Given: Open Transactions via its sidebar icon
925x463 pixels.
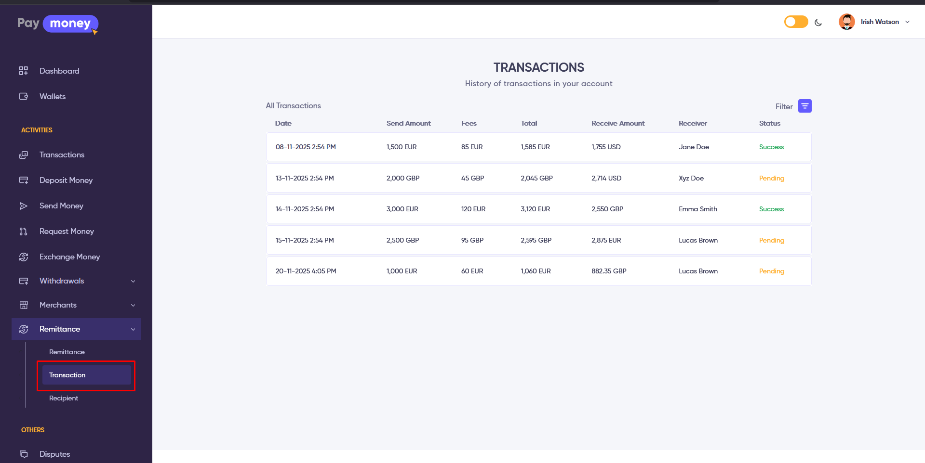Looking at the screenshot, I should pos(24,154).
